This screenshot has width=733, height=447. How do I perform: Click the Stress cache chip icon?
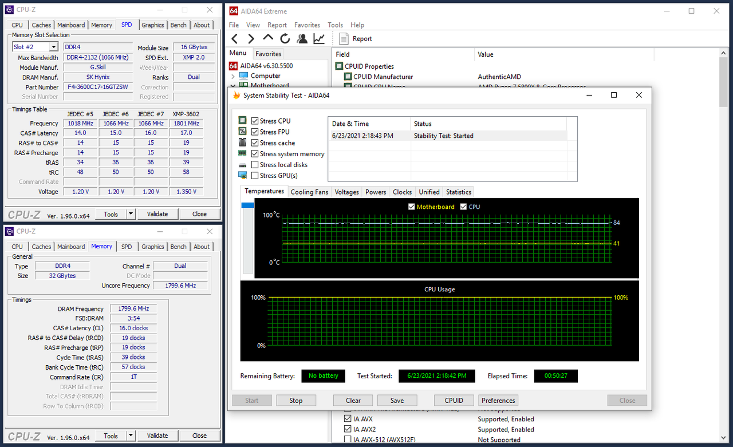click(243, 143)
